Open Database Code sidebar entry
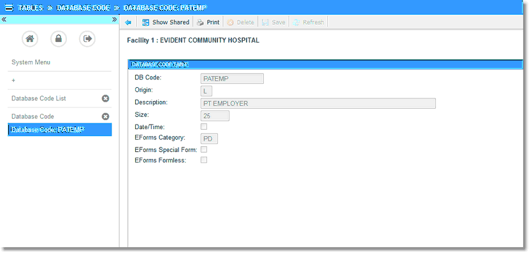 (x=33, y=117)
